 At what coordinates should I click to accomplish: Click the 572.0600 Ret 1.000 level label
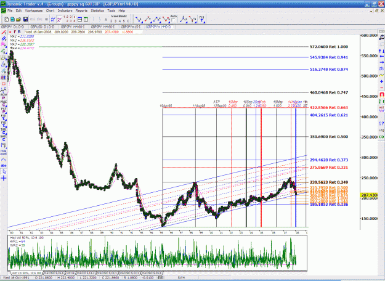tap(329, 47)
